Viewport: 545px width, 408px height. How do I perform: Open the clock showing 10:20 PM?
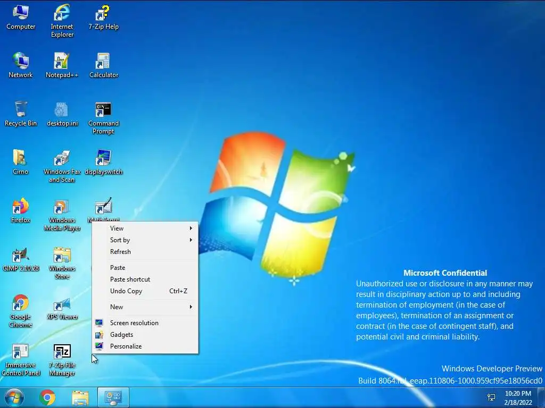[x=518, y=398]
